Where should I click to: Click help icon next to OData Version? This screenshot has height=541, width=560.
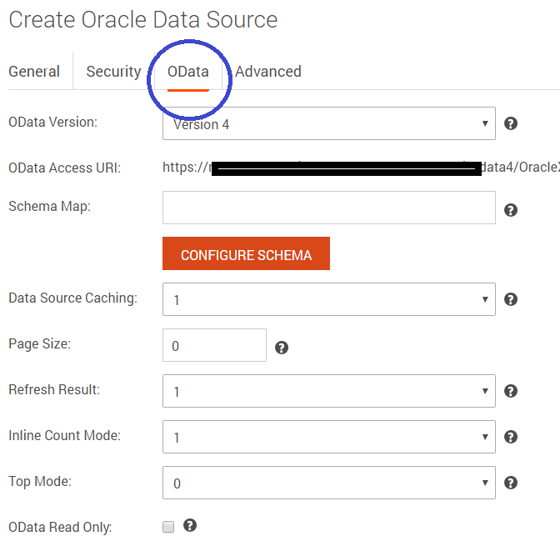coord(512,123)
